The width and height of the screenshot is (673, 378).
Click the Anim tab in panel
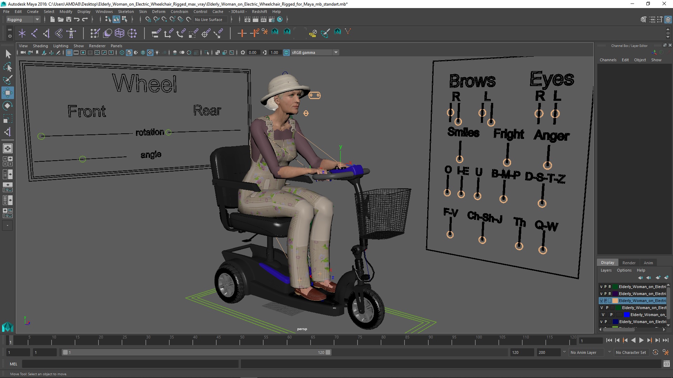click(x=648, y=262)
